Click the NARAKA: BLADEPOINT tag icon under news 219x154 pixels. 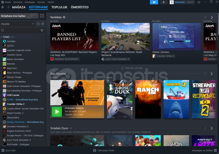(x=52, y=59)
